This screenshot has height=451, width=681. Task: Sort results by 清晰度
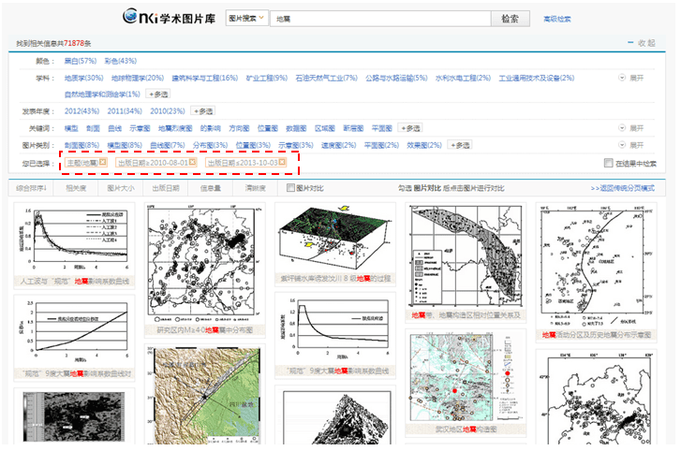point(255,188)
